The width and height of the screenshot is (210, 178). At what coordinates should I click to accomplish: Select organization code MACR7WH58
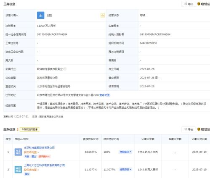tap(149, 43)
